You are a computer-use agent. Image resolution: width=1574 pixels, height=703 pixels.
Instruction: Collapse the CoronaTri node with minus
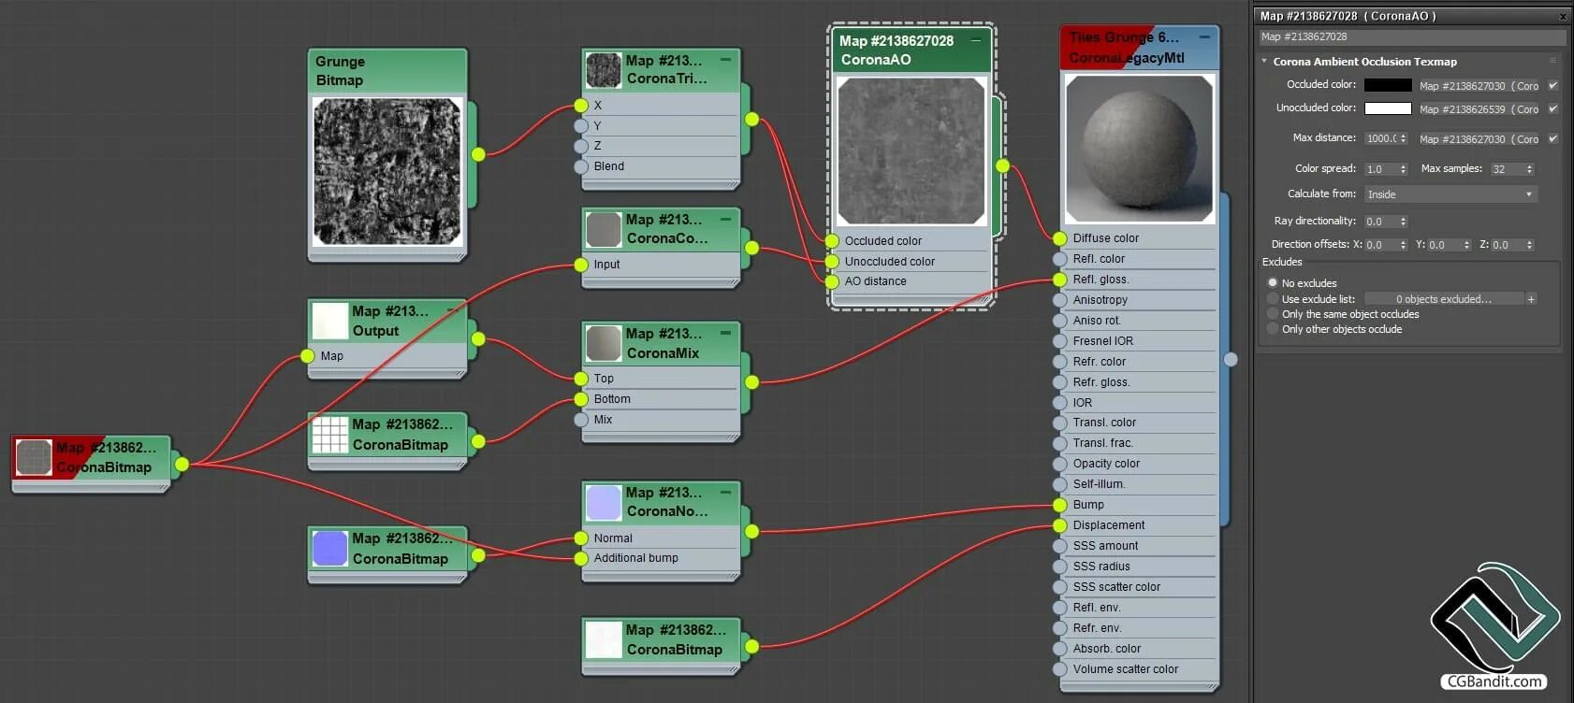coord(725,59)
